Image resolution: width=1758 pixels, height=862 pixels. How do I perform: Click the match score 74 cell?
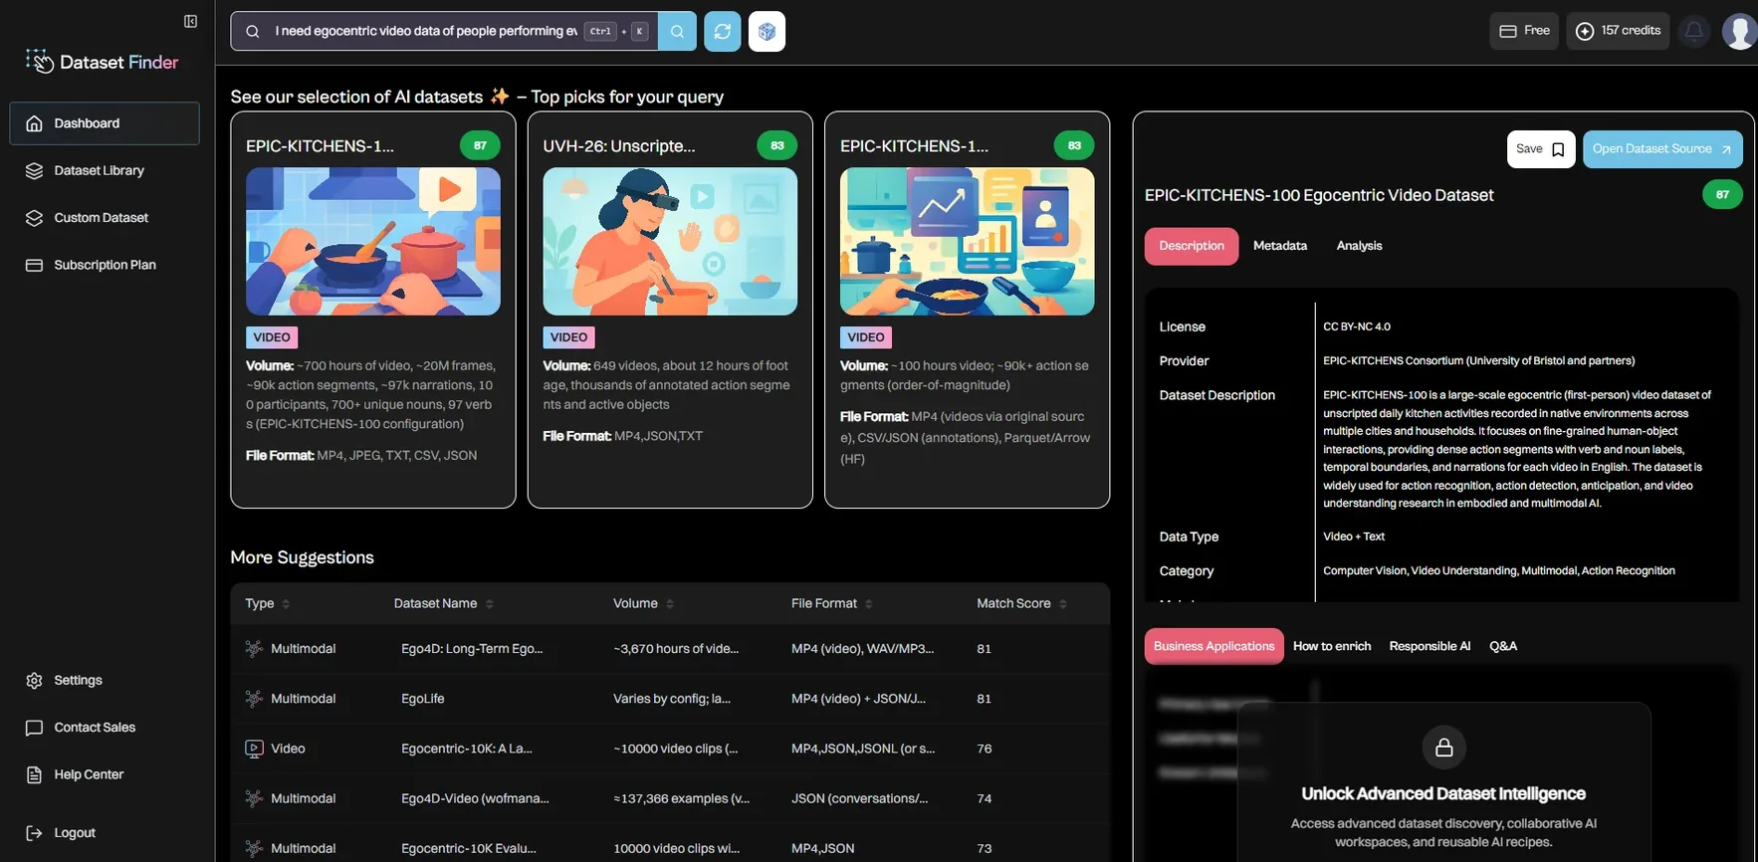coord(985,798)
